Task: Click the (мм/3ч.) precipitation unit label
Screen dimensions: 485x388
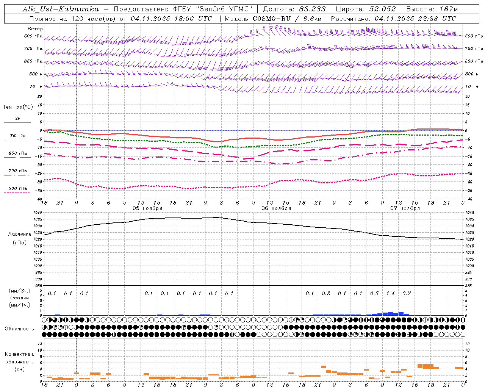Action: click(19, 291)
